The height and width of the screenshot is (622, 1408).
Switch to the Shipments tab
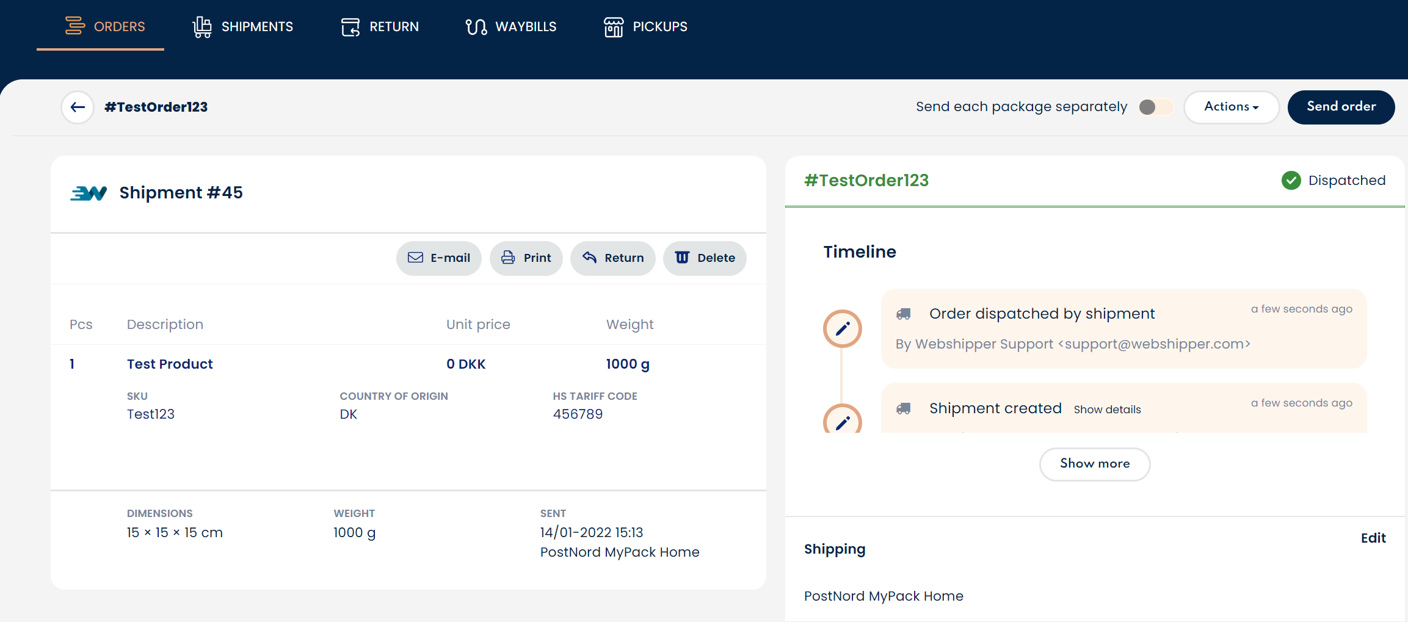pos(243,26)
